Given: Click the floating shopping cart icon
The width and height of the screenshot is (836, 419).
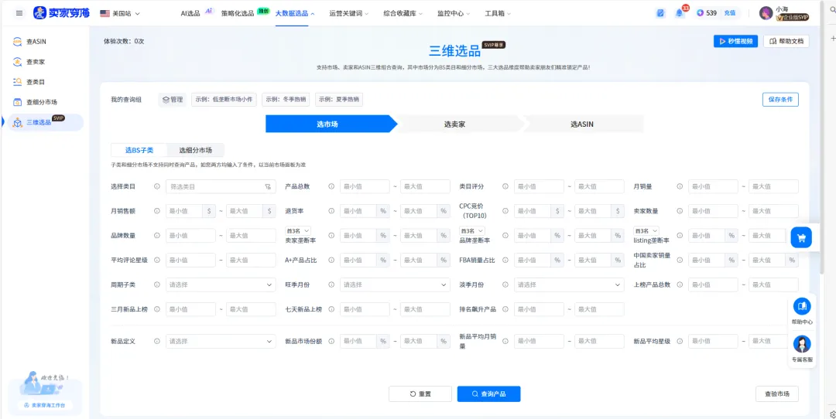Looking at the screenshot, I should pyautogui.click(x=801, y=238).
